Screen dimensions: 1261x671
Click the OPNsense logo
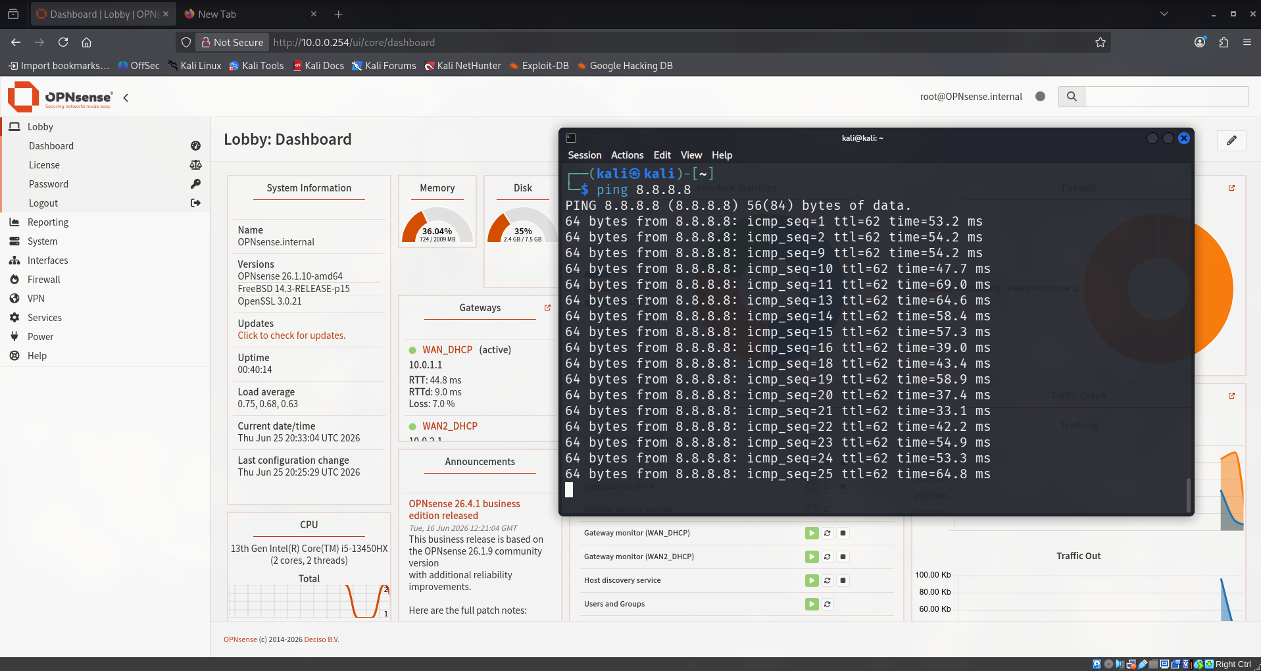tap(60, 97)
